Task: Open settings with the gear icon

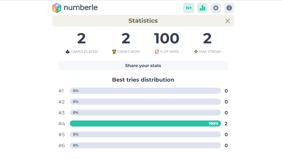Action: 216,8
